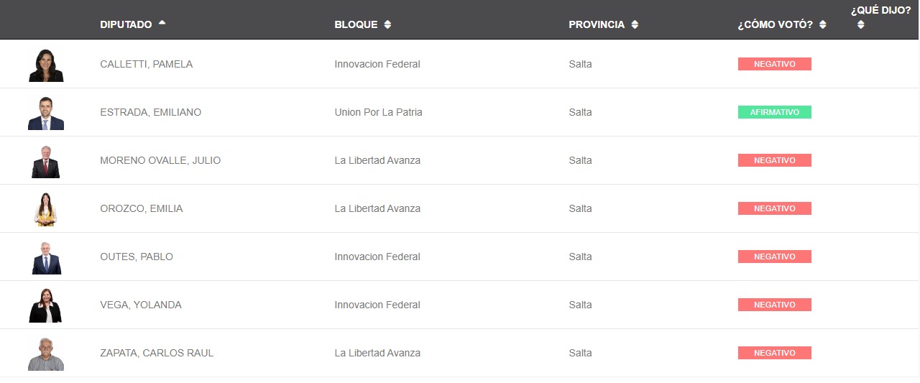Screen dimensions: 920x383
Task: Click Emilia Orozco's portrait image
Action: pos(46,209)
